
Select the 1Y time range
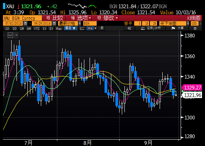click(45, 28)
